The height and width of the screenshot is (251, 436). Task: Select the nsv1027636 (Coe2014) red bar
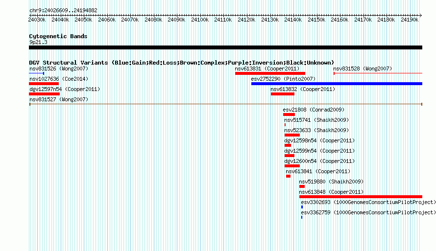pyautogui.click(x=44, y=84)
